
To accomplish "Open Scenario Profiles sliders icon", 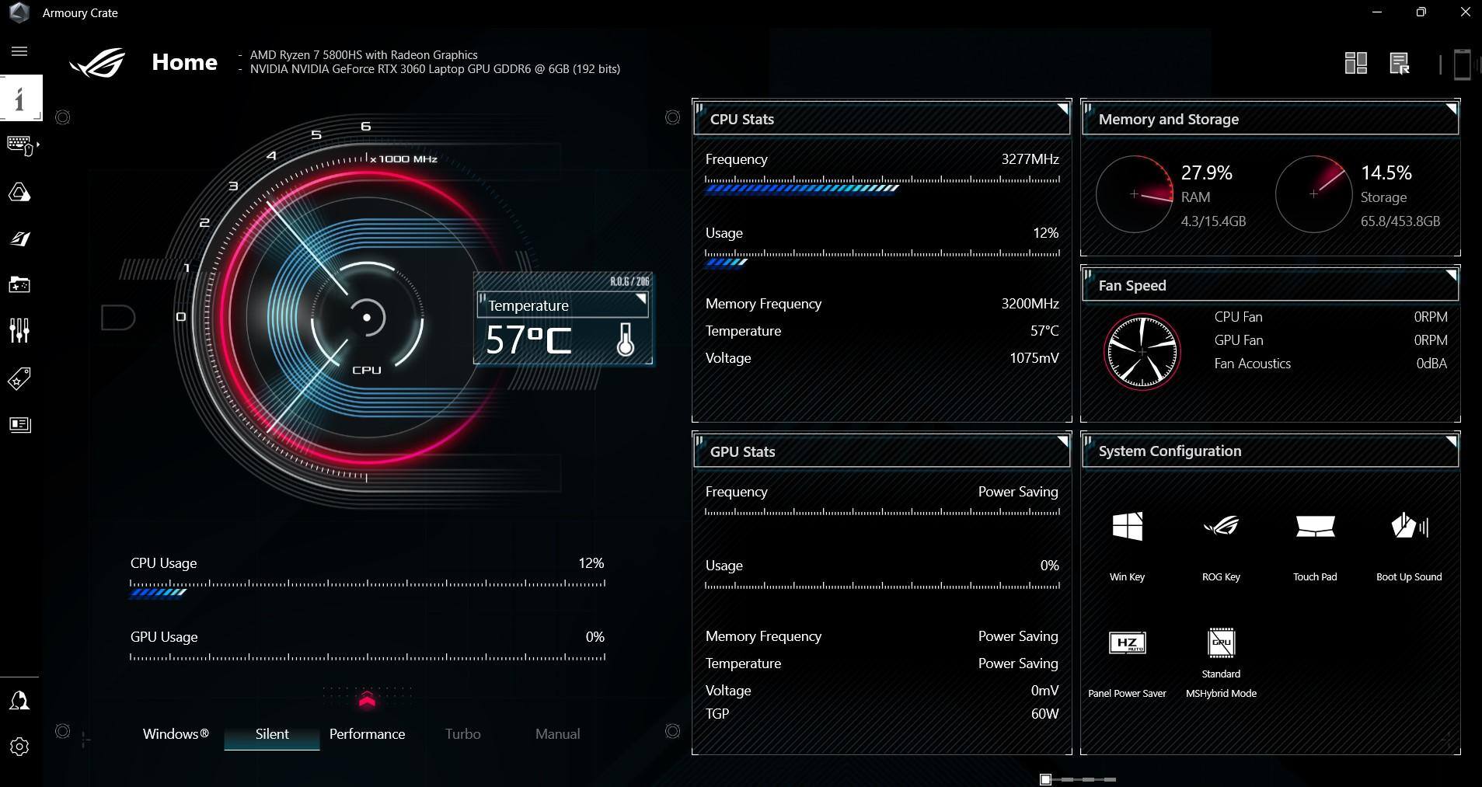I will pyautogui.click(x=19, y=331).
